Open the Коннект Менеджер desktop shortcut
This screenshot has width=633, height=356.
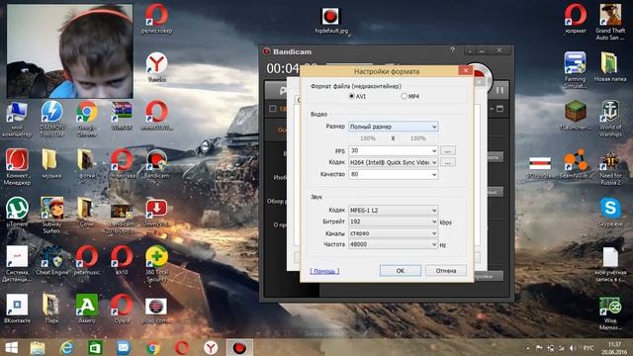click(17, 167)
